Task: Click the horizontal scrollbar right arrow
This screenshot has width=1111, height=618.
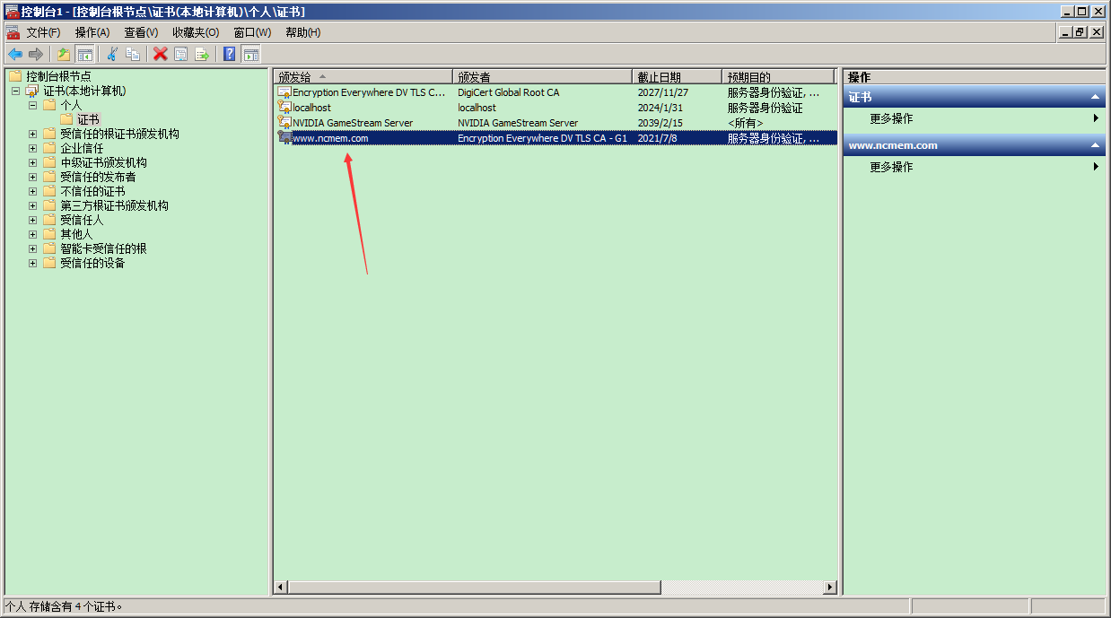Action: [830, 588]
